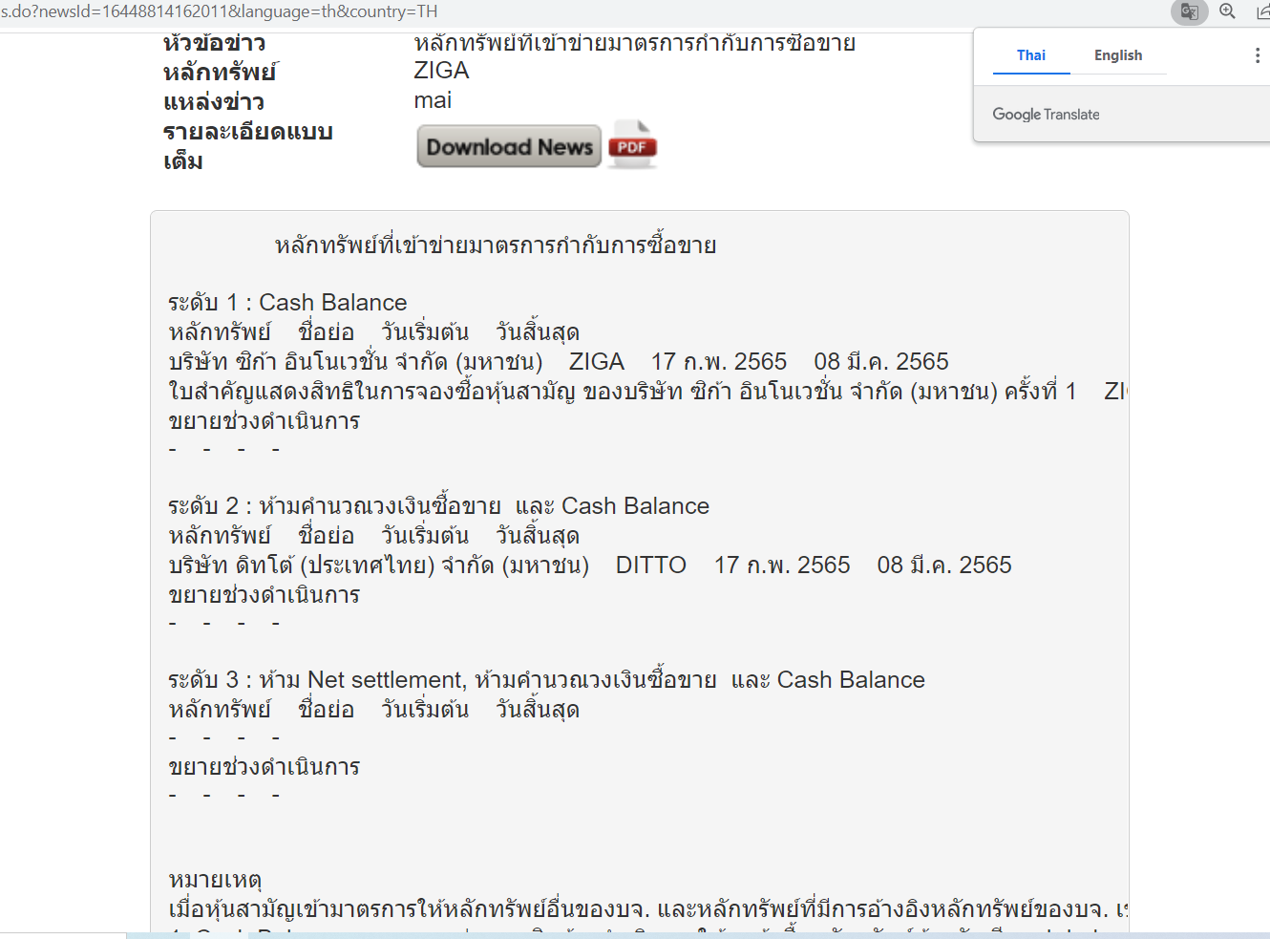The image size is (1270, 939).
Task: Select 08 มี.ค. 2565 date in ZIGA row
Action: point(881,362)
